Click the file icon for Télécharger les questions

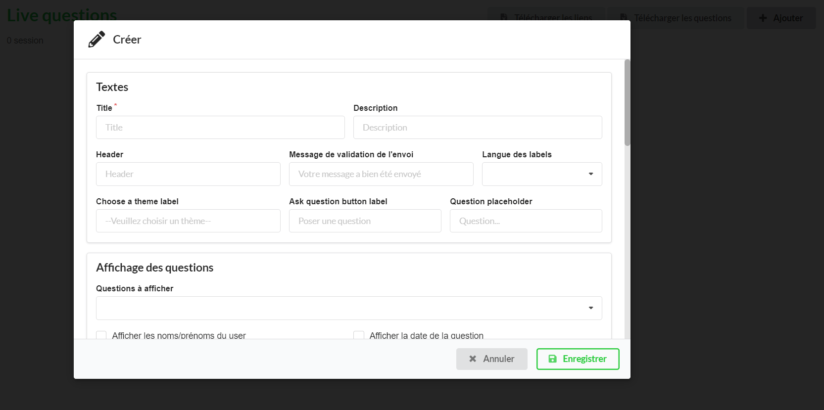624,18
